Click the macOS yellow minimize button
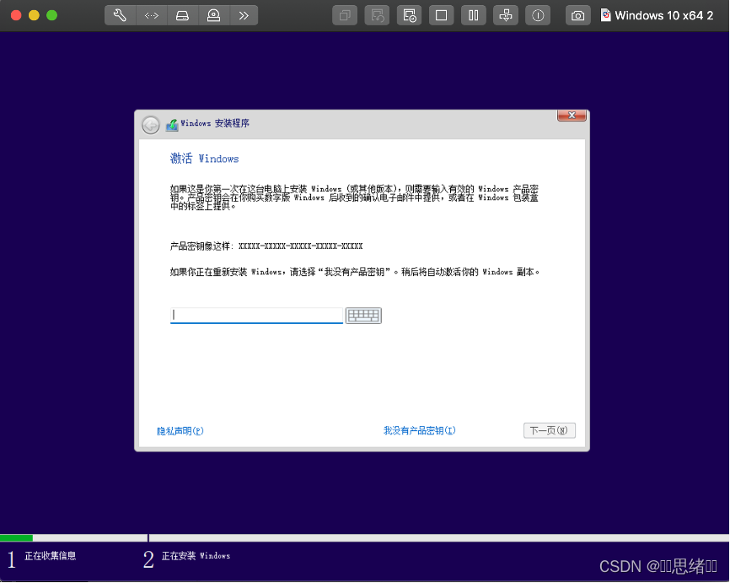The image size is (730, 583). pos(34,15)
